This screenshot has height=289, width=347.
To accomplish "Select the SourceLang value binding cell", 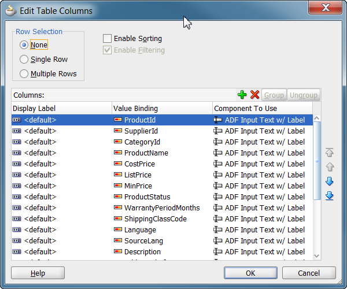I will tap(162, 240).
